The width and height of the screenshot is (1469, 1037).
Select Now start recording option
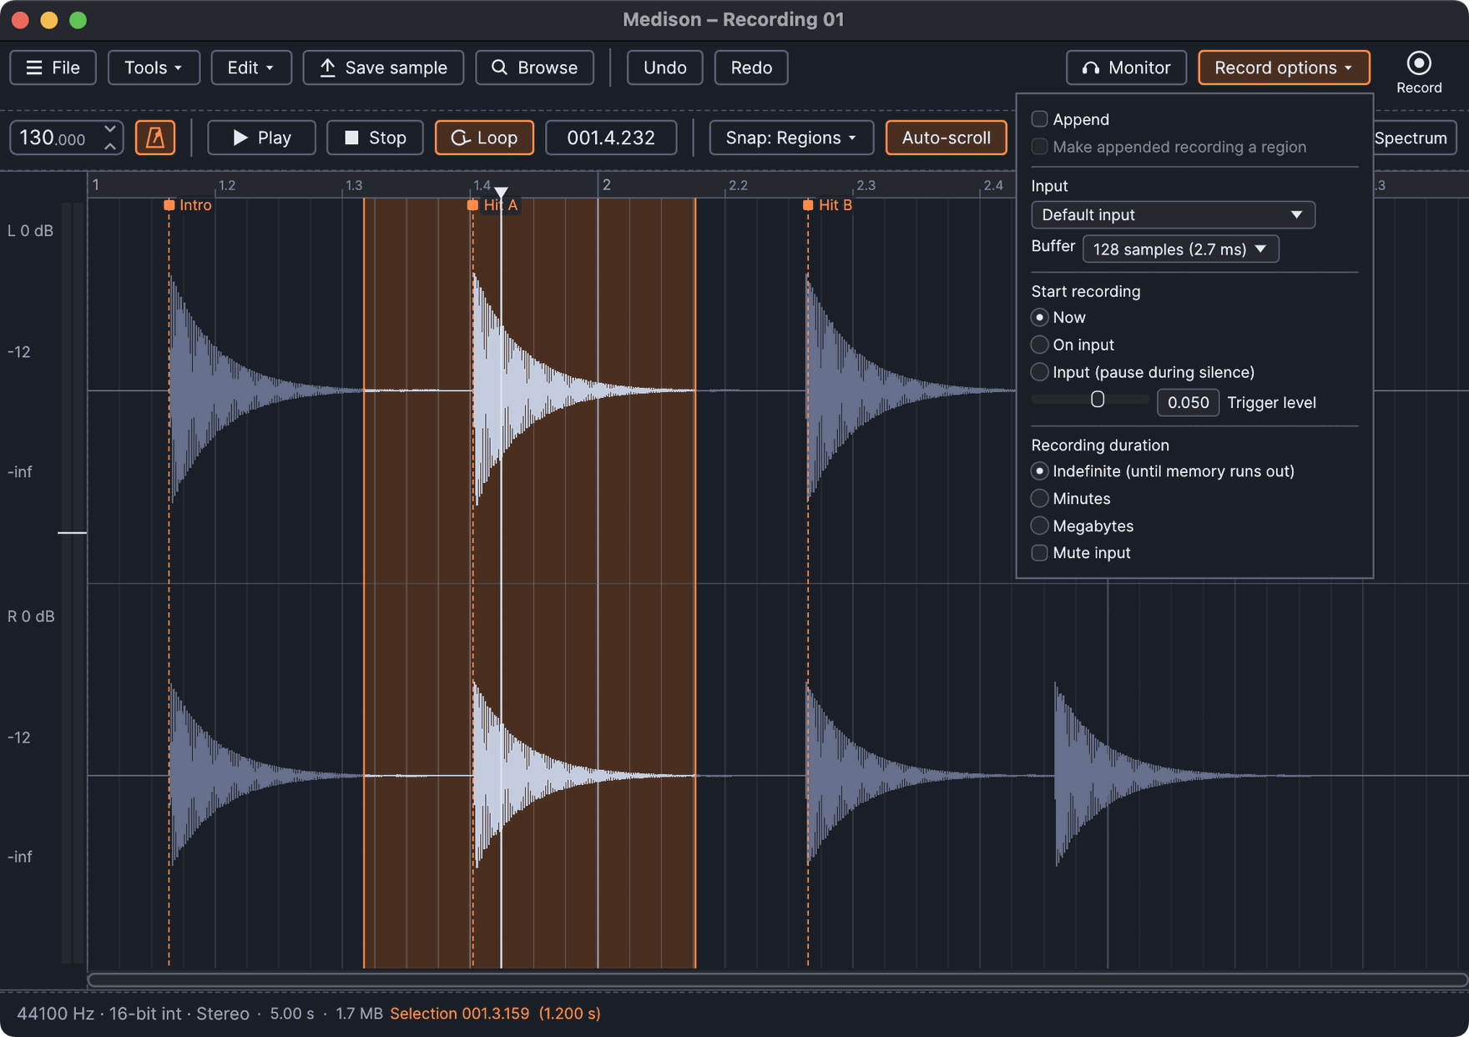coord(1039,317)
